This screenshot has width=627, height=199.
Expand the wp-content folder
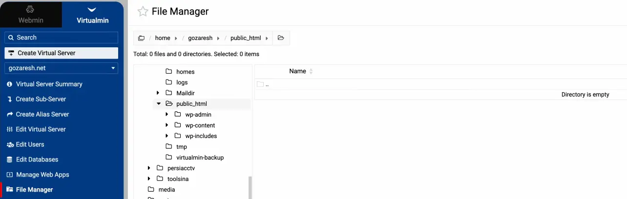tap(167, 125)
